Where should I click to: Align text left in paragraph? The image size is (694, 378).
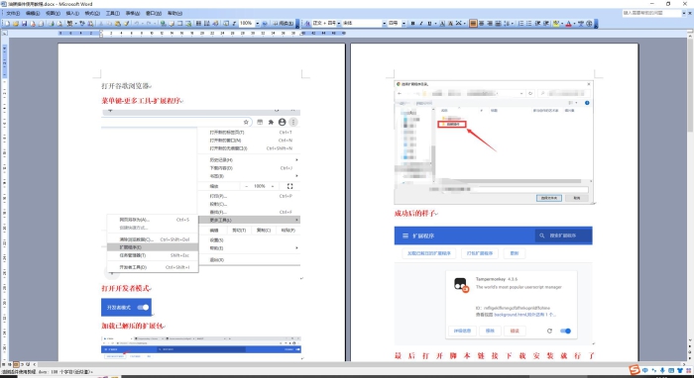pyautogui.click(x=473, y=23)
